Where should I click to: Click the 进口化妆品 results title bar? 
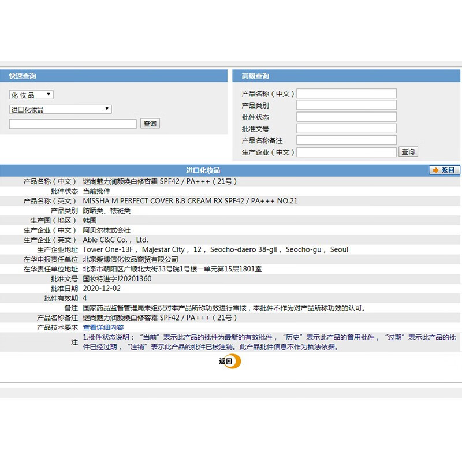(x=203, y=170)
